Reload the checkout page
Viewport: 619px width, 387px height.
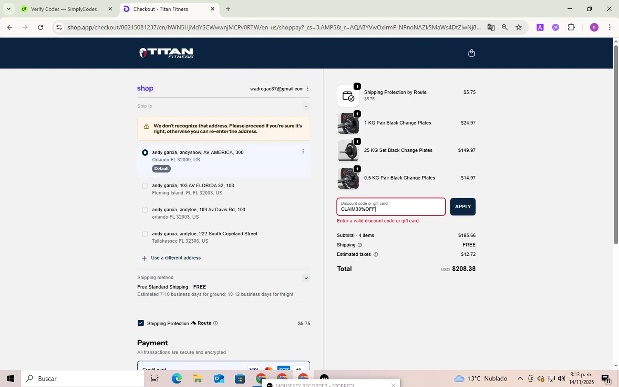click(x=40, y=27)
